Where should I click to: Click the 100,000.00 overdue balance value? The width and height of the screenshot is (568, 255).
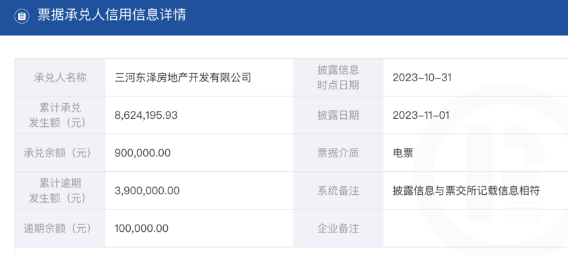[141, 229]
